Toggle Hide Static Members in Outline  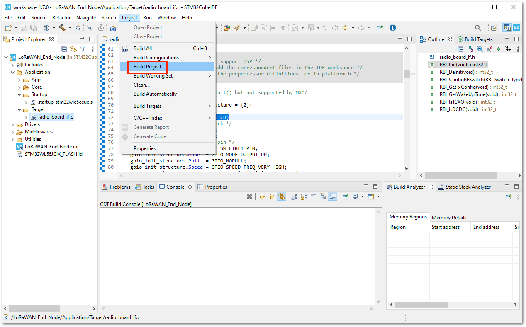point(489,49)
